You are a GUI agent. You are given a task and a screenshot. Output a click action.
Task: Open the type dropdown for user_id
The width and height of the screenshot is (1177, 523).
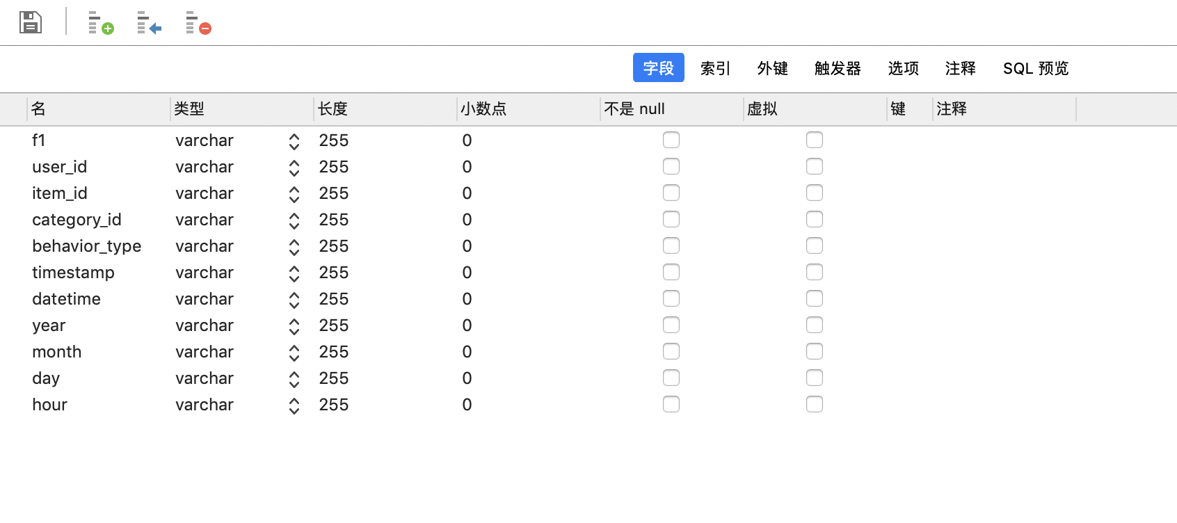pos(294,168)
